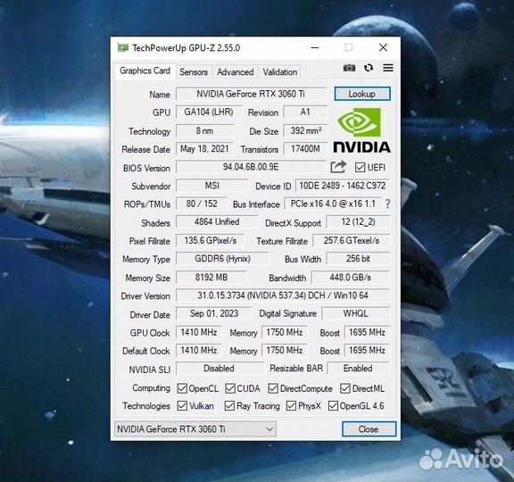
Task: Toggle the OpenGL 4.6 checkbox
Action: pos(333,406)
